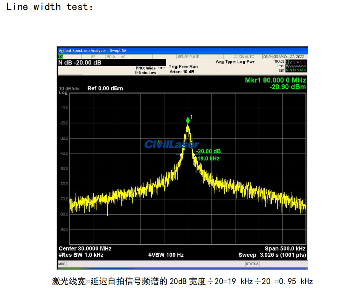
Task: Click the #VBW 100 Hz text
Action: click(166, 255)
